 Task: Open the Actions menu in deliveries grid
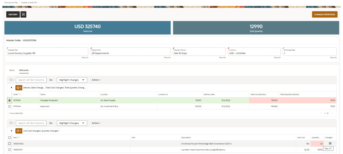tap(96, 80)
